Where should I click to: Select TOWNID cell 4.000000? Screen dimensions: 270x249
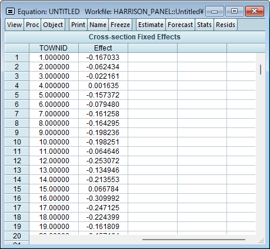(x=54, y=86)
